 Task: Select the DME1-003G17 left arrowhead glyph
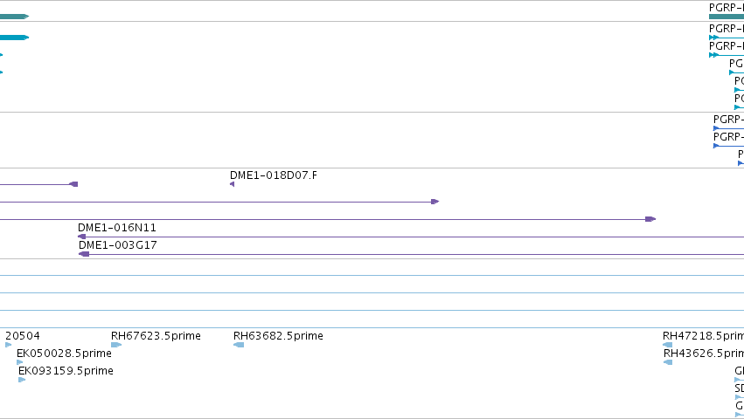pos(84,255)
